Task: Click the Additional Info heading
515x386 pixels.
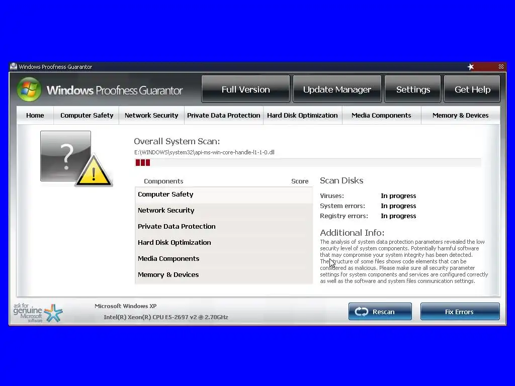Action: (x=352, y=233)
